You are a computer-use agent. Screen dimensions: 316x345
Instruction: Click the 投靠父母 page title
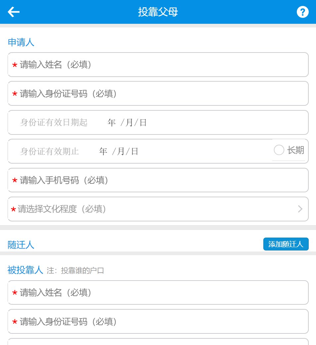coord(158,12)
